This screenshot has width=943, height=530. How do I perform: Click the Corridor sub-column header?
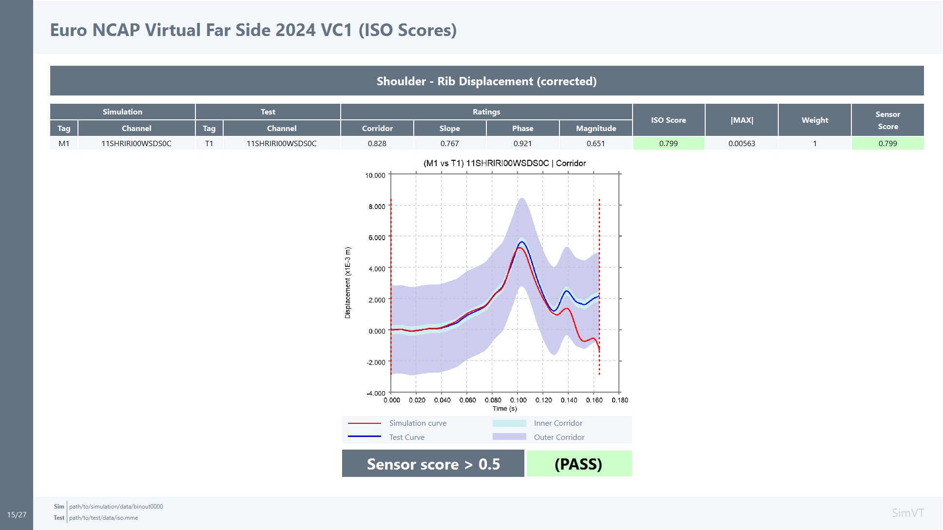(x=377, y=128)
